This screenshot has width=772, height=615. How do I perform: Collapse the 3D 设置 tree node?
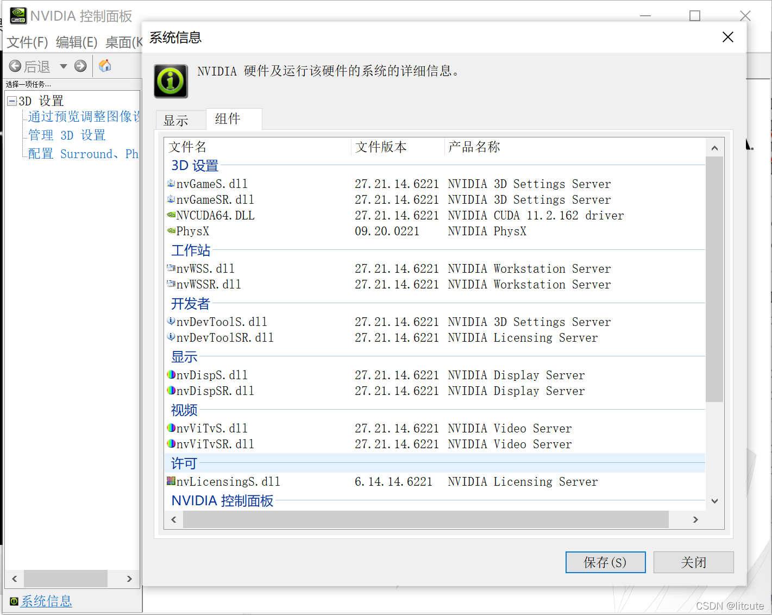click(x=11, y=101)
